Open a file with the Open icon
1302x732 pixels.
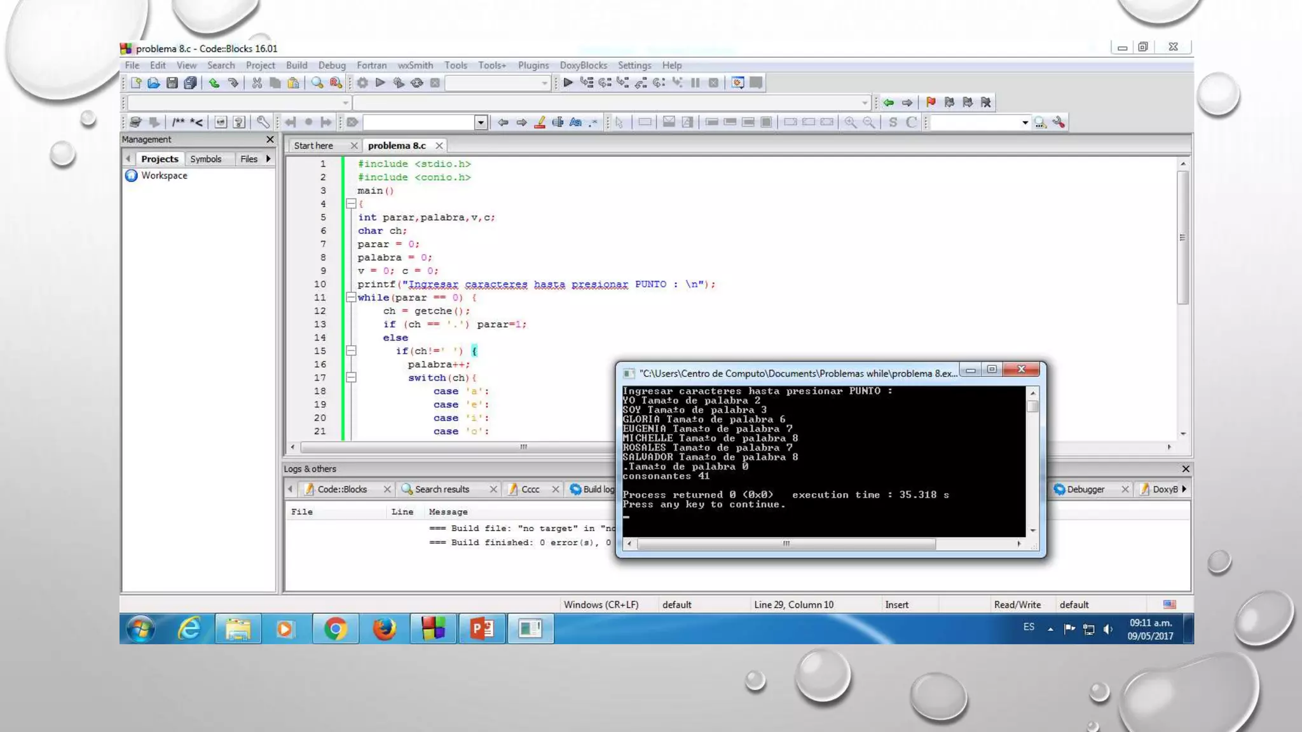pos(154,83)
